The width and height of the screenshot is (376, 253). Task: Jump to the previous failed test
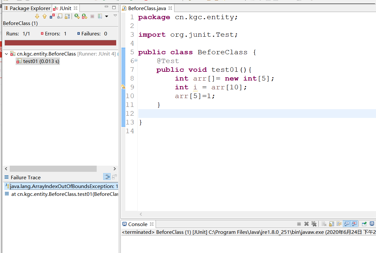click(x=45, y=16)
